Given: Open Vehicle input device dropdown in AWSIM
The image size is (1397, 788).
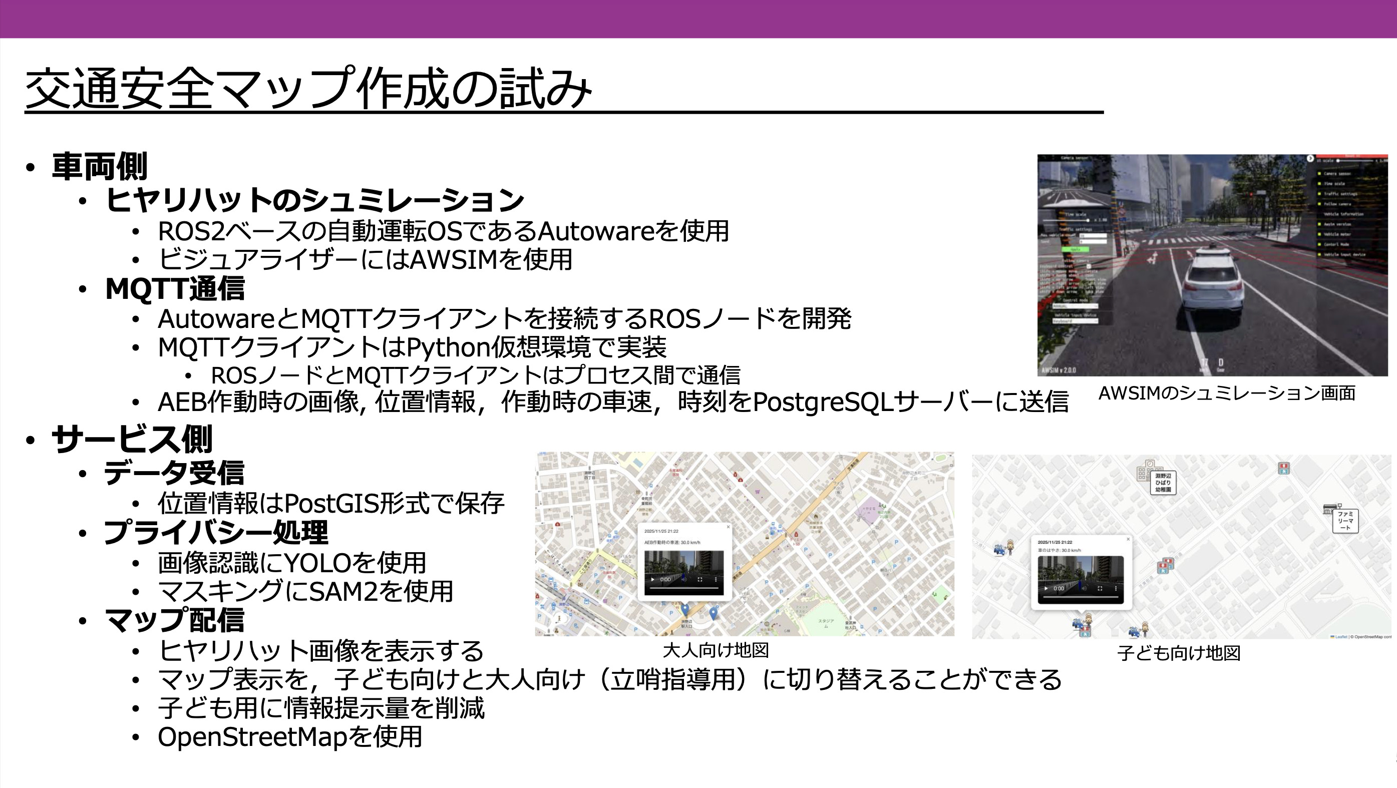Looking at the screenshot, I should (x=1075, y=321).
